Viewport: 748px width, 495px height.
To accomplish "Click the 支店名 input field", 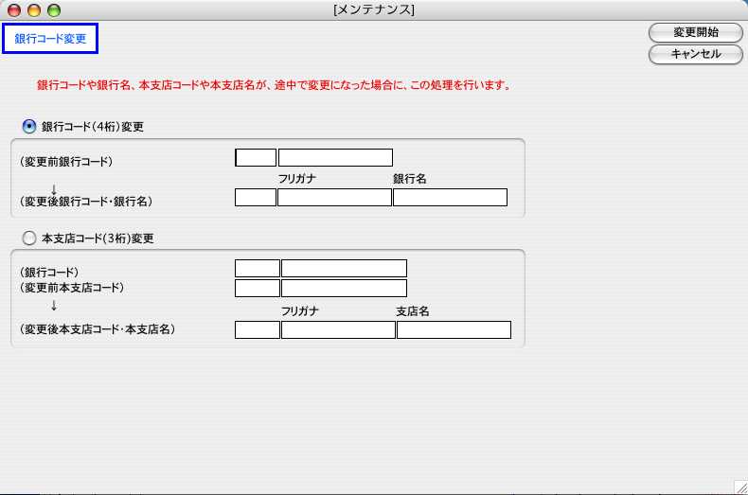I will click(454, 330).
